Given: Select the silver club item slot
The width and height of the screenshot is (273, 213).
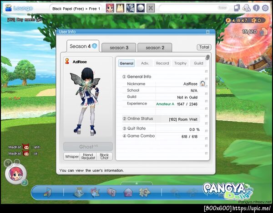Looking at the screenshot, I should pos(130,8).
